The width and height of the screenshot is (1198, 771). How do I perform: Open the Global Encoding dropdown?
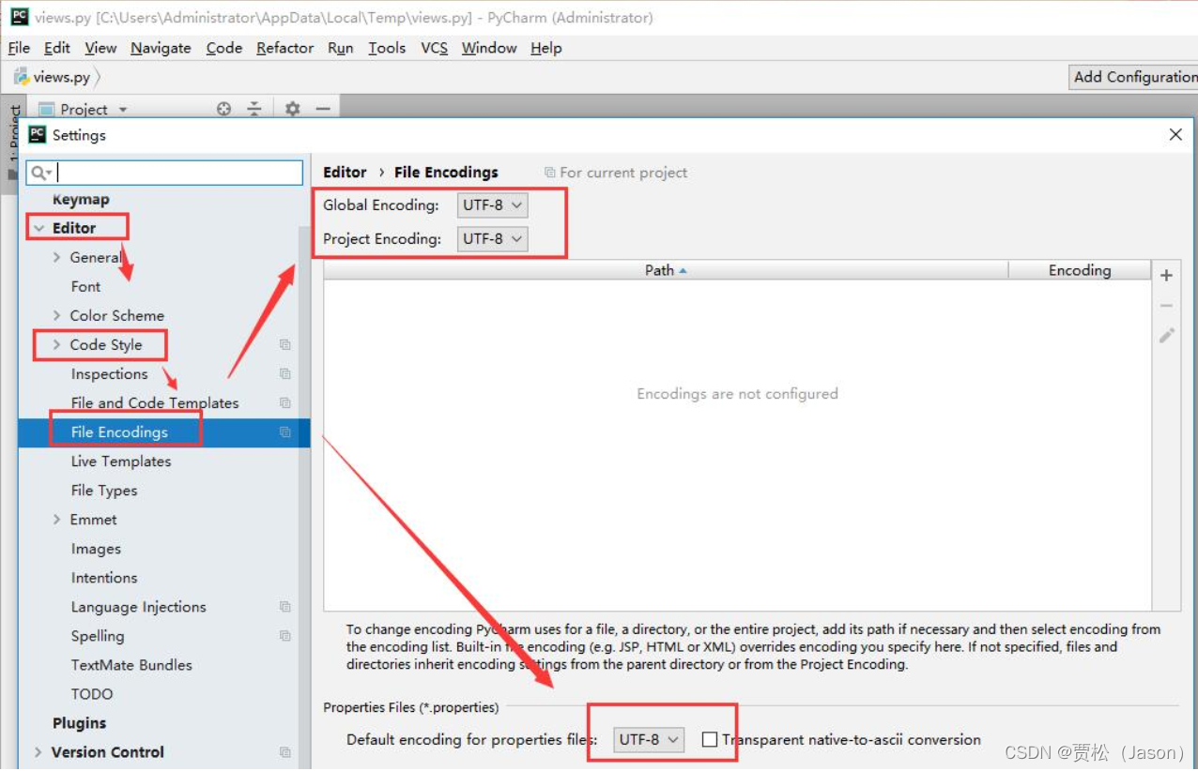[493, 204]
